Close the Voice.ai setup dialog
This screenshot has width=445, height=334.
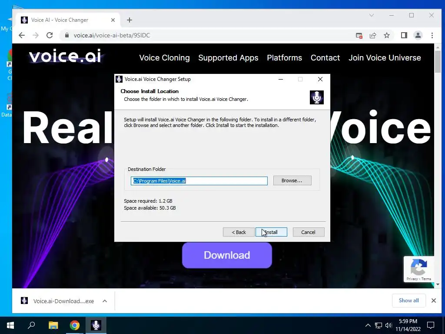[320, 79]
